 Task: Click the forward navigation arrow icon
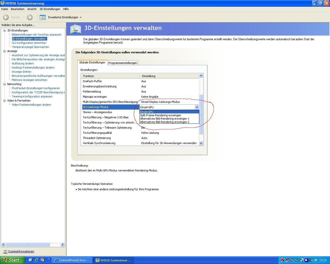pyautogui.click(x=30, y=17)
